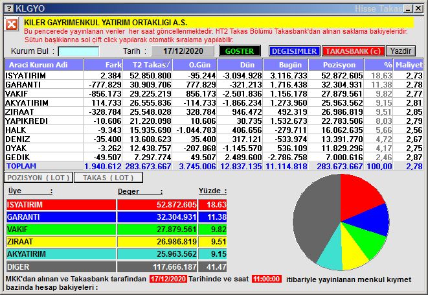
Task: Sort by Bugün column header
Action: click(286, 65)
